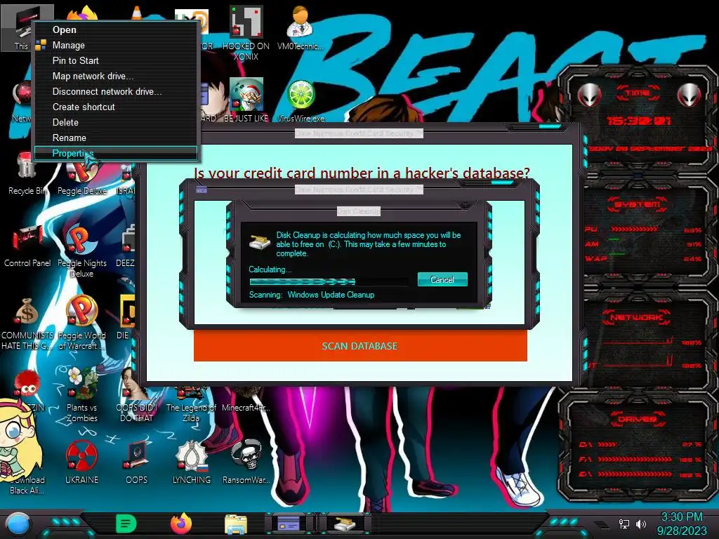
Task: Choose Manage in the context menu
Action: tap(117, 46)
